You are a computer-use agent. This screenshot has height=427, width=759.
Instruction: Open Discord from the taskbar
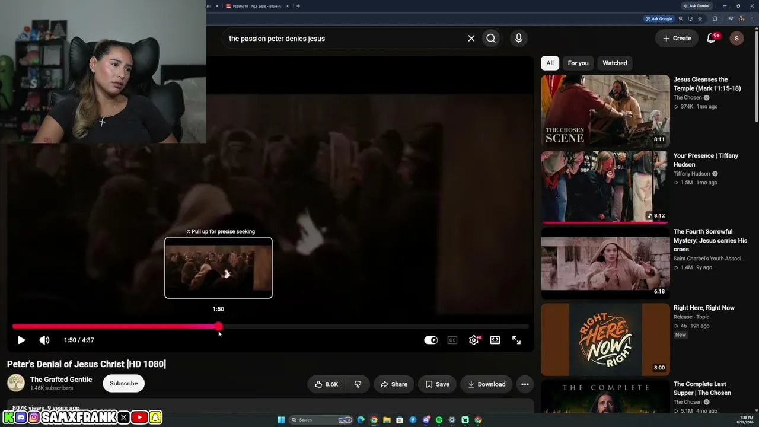coord(426,420)
